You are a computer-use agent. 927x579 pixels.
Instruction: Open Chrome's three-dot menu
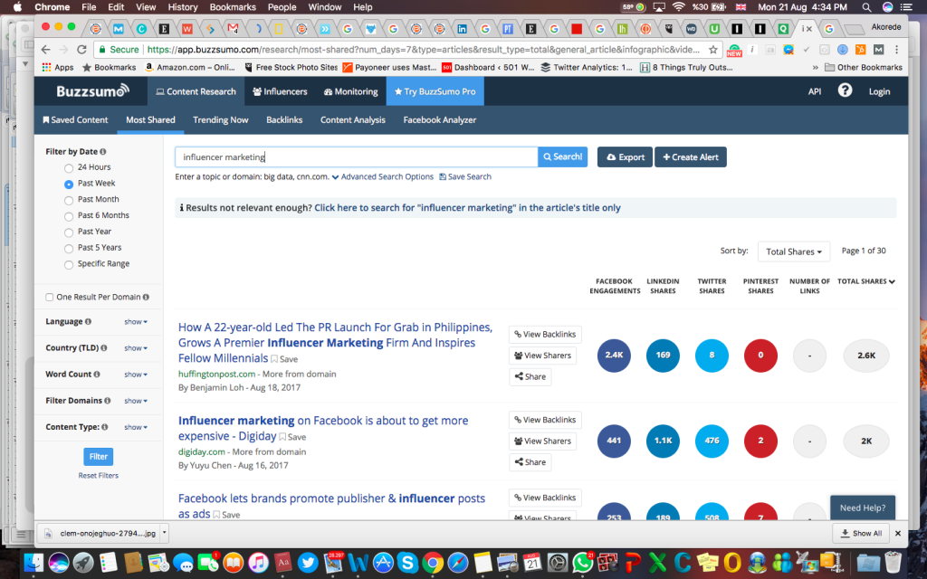[897, 50]
